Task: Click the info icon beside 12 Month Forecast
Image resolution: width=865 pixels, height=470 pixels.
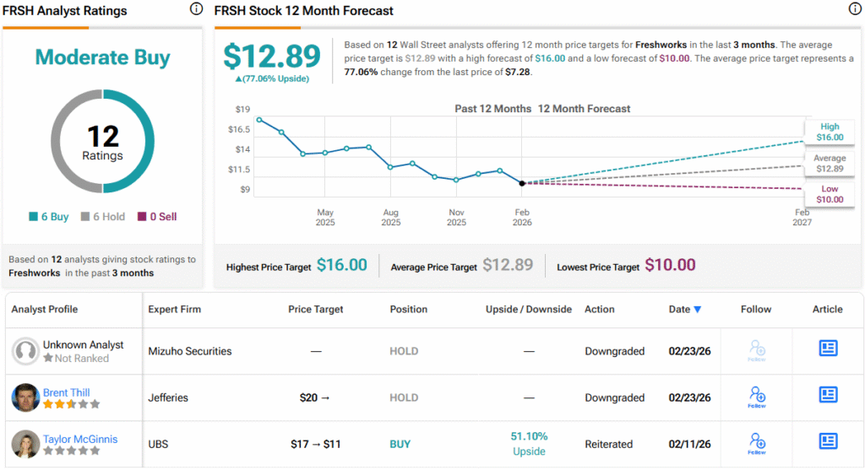Action: 854,9
